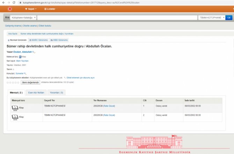Switch to the Eser Adı Notları tab
Screen dimensions: 234x154
click(36, 93)
